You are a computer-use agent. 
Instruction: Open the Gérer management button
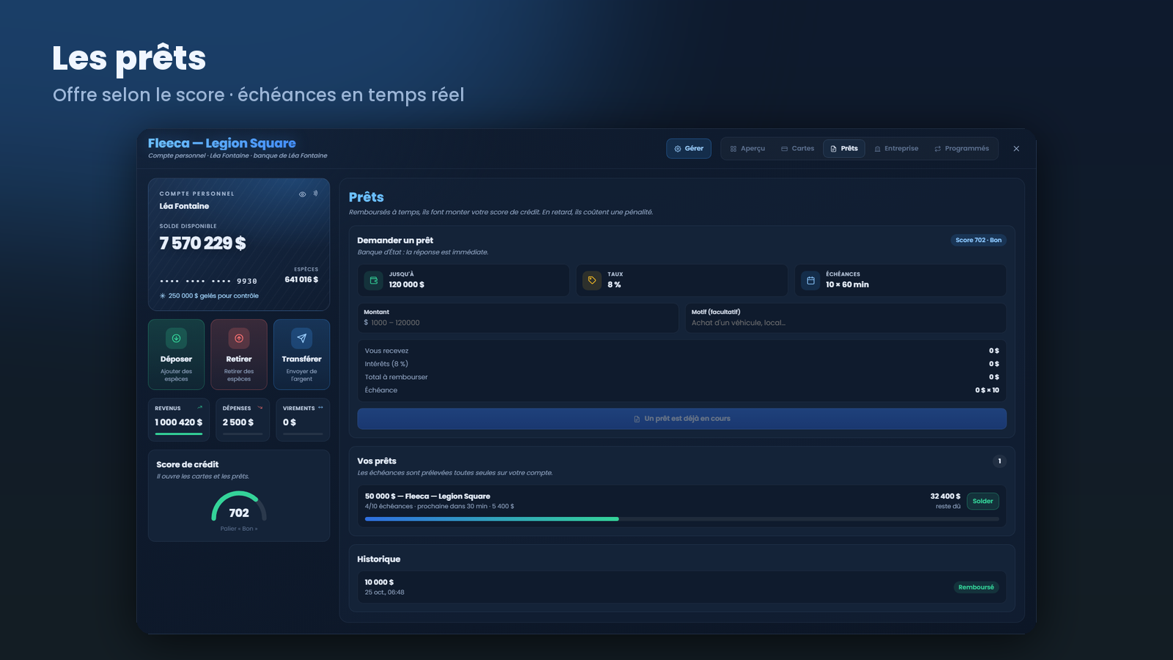coord(689,149)
